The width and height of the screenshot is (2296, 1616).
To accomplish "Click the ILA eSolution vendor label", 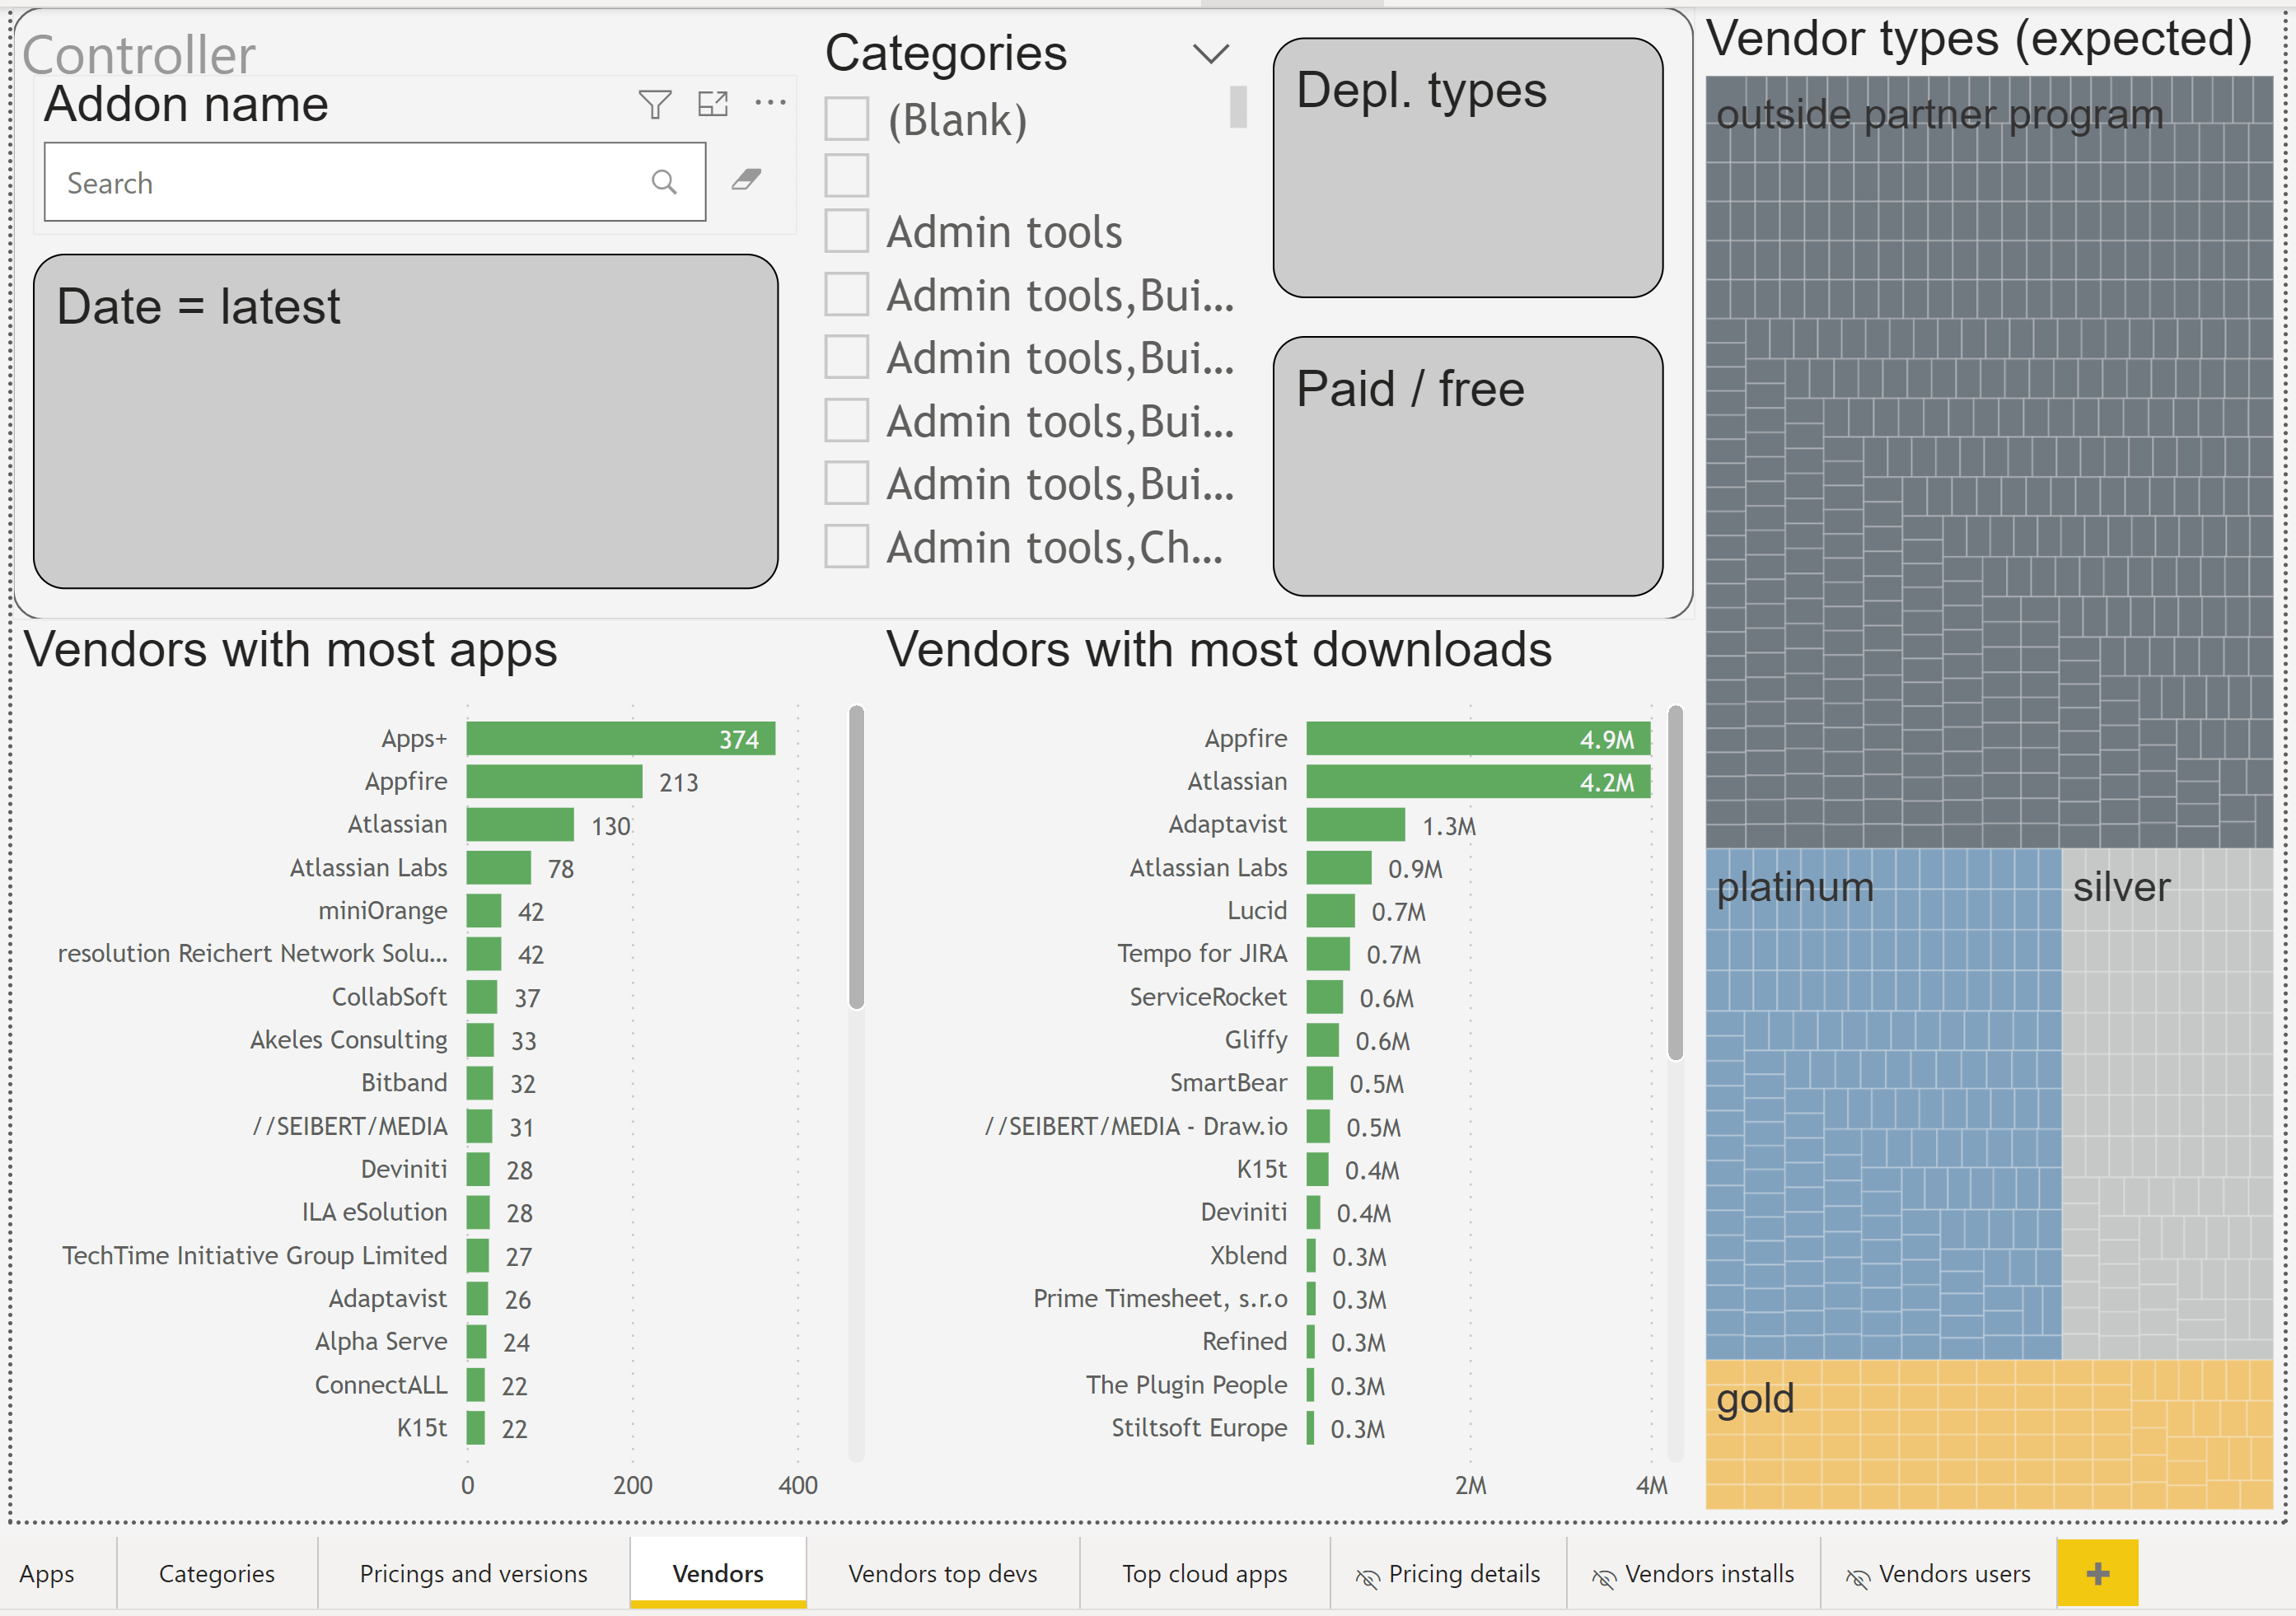I will click(x=374, y=1212).
